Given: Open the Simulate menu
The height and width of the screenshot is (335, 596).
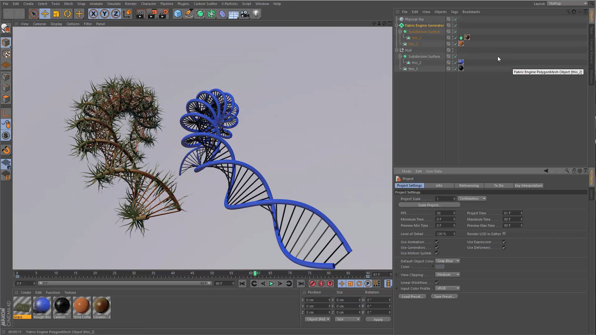Looking at the screenshot, I should click(x=114, y=3).
